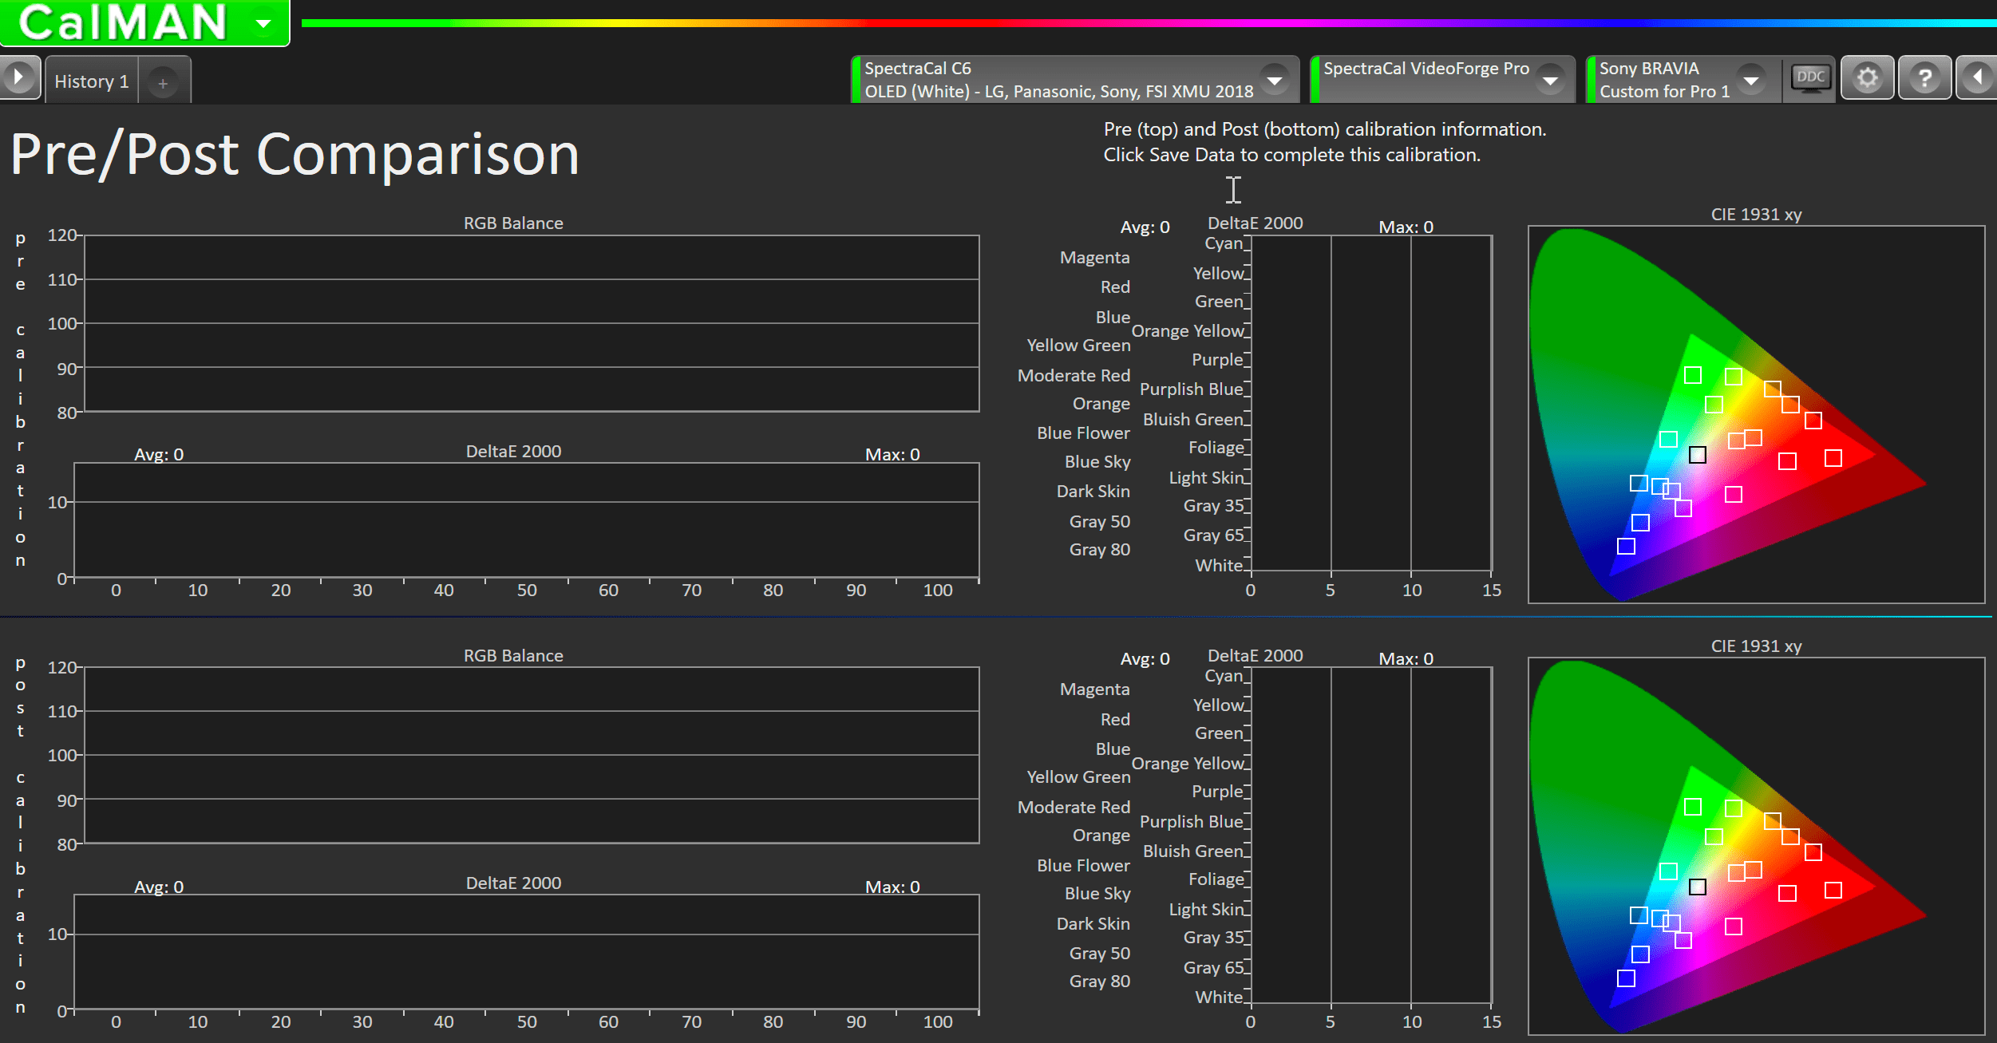The width and height of the screenshot is (1997, 1043).
Task: Click the Blue Flower label in pre chart
Action: tap(1083, 433)
